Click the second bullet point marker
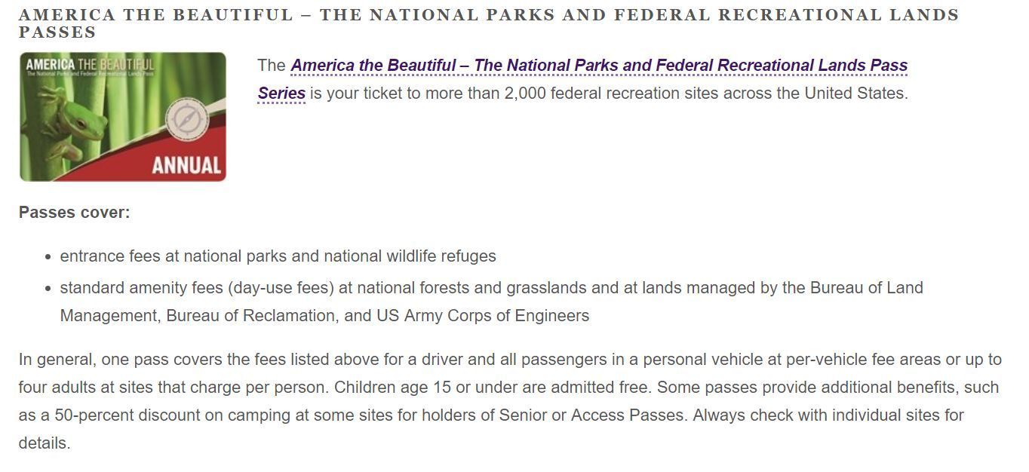 tap(48, 289)
